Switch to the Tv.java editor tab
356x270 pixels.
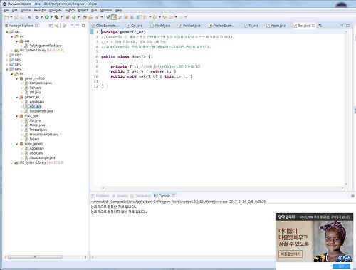coord(251,26)
